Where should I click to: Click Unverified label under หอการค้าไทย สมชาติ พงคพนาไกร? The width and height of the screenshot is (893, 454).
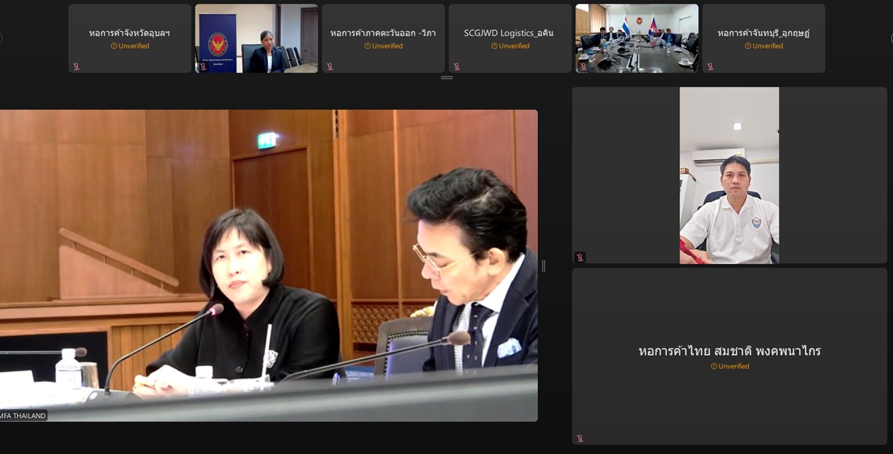click(x=730, y=366)
